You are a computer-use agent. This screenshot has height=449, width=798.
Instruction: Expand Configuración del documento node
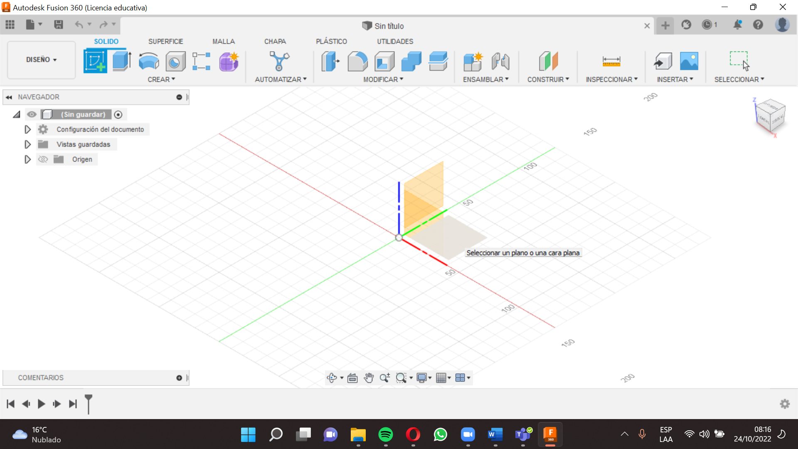pyautogui.click(x=27, y=129)
